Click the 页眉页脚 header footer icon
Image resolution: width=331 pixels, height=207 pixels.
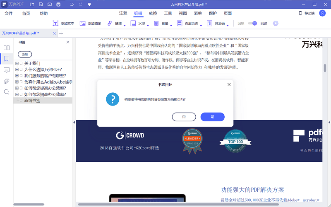[x=180, y=23]
